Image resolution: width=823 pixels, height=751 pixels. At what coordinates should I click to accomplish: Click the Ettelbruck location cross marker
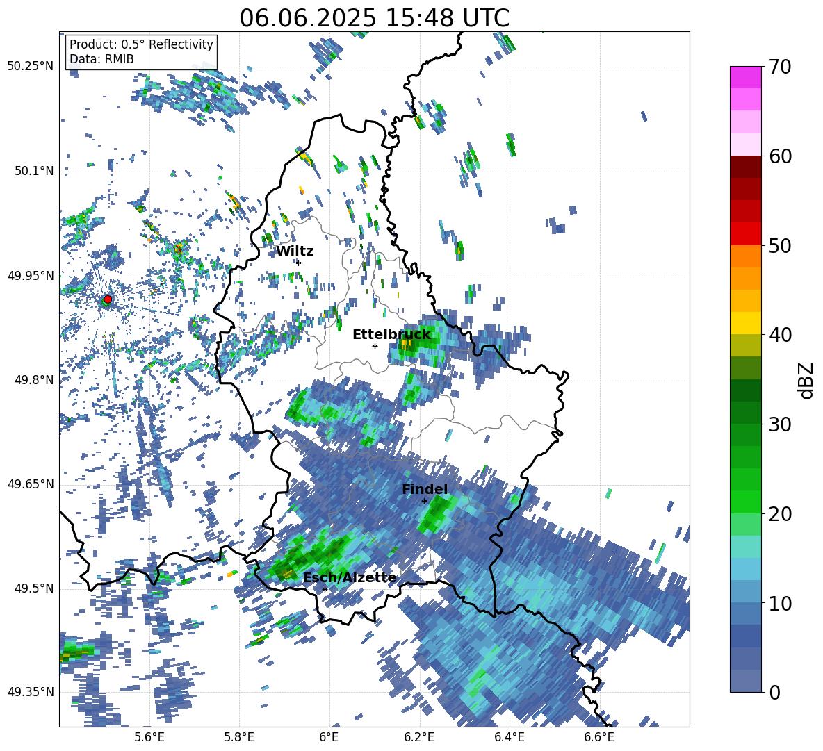tap(375, 346)
